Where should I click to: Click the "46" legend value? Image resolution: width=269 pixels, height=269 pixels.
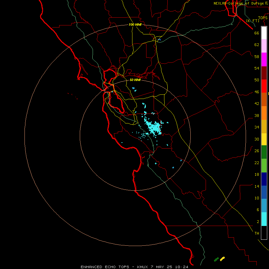[x=257, y=92]
